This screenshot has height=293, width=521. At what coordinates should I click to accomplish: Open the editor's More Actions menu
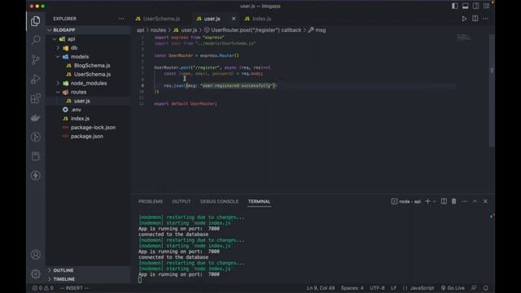point(485,19)
